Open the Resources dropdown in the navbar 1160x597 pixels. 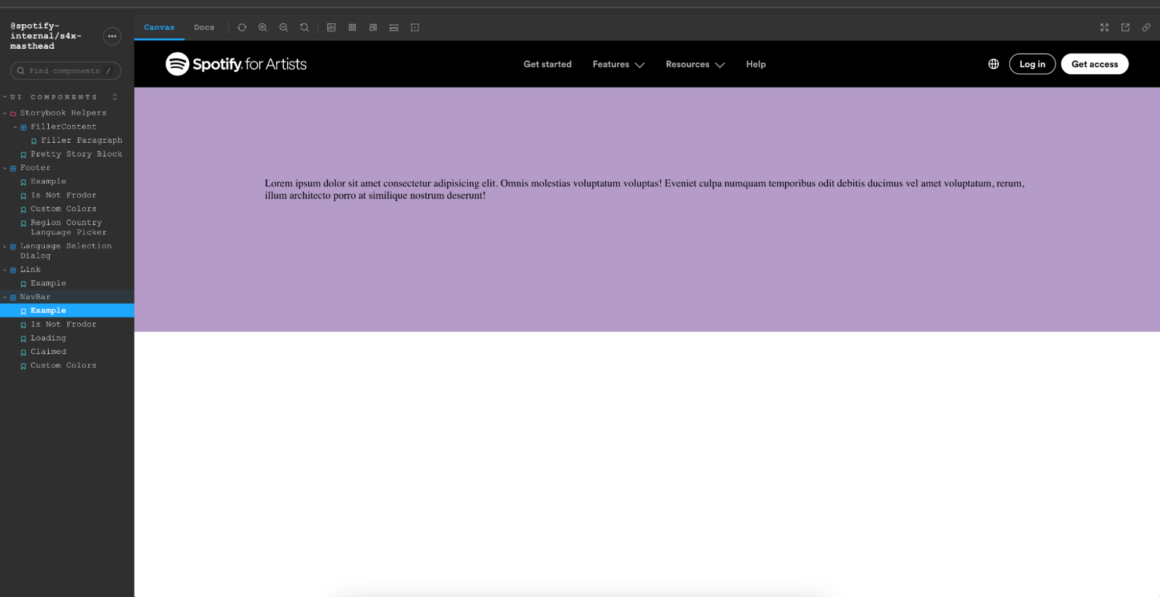695,64
